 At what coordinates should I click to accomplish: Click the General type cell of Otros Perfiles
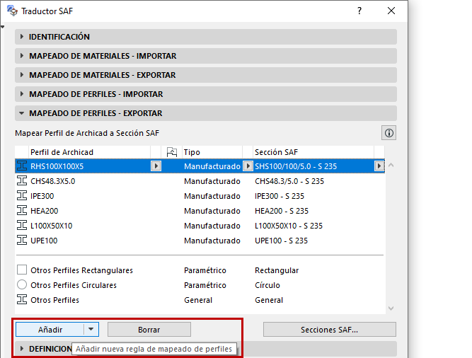click(x=198, y=300)
